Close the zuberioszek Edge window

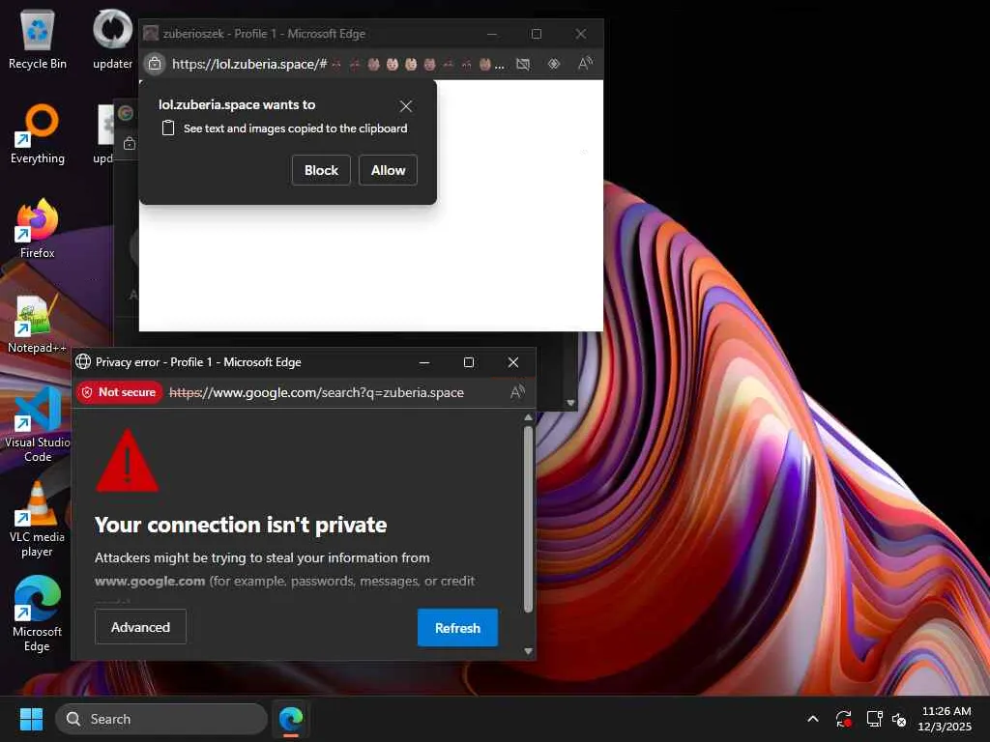(581, 34)
